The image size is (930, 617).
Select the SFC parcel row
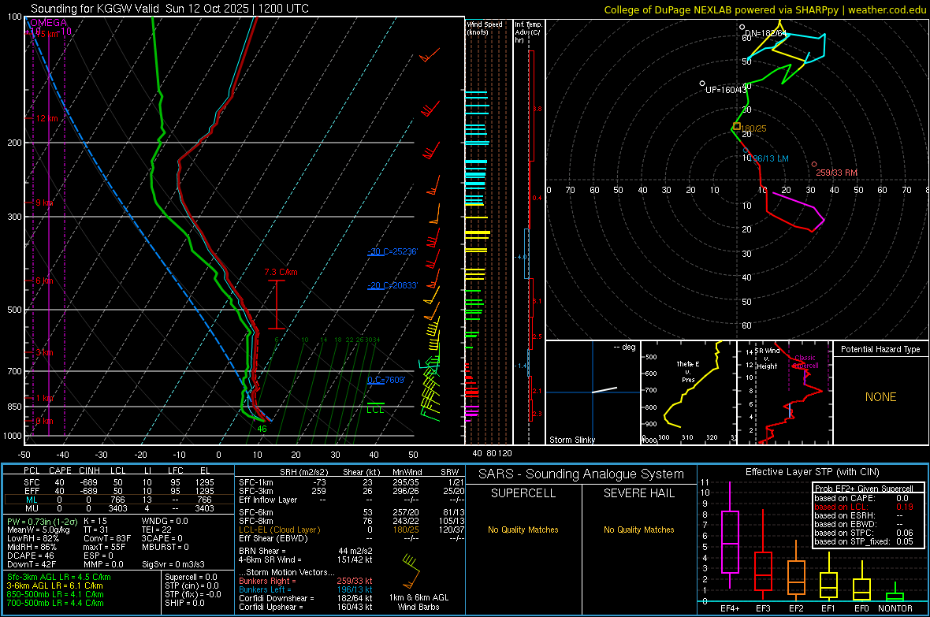(x=119, y=482)
